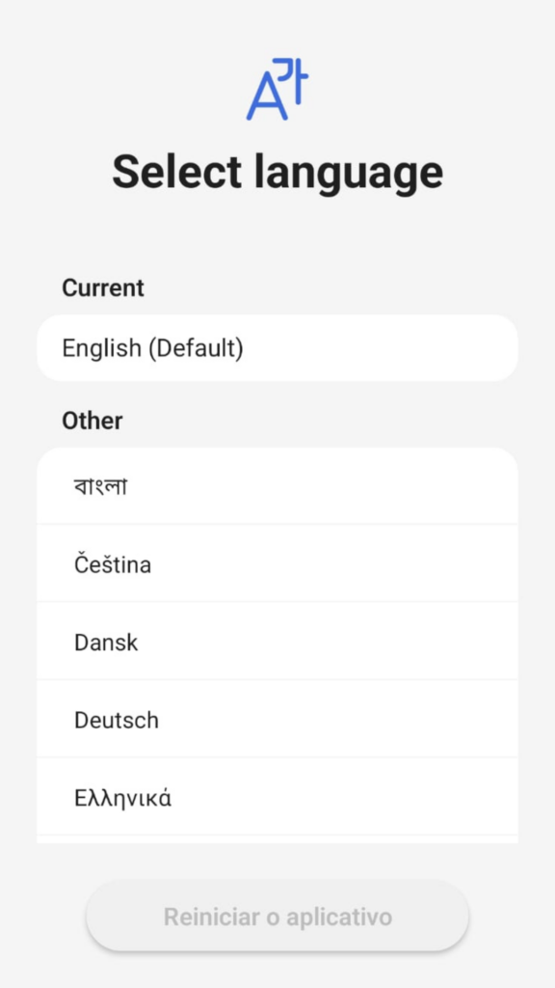Image resolution: width=555 pixels, height=988 pixels.
Task: Choose Čeština as app language
Action: (277, 563)
